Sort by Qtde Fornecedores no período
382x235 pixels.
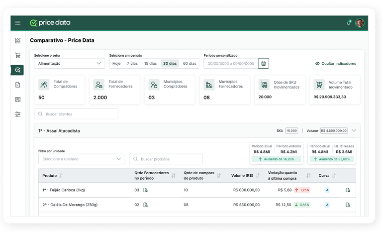pos(173,176)
